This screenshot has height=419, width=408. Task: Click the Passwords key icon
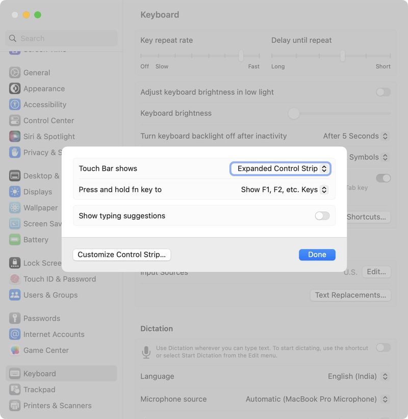tap(15, 318)
